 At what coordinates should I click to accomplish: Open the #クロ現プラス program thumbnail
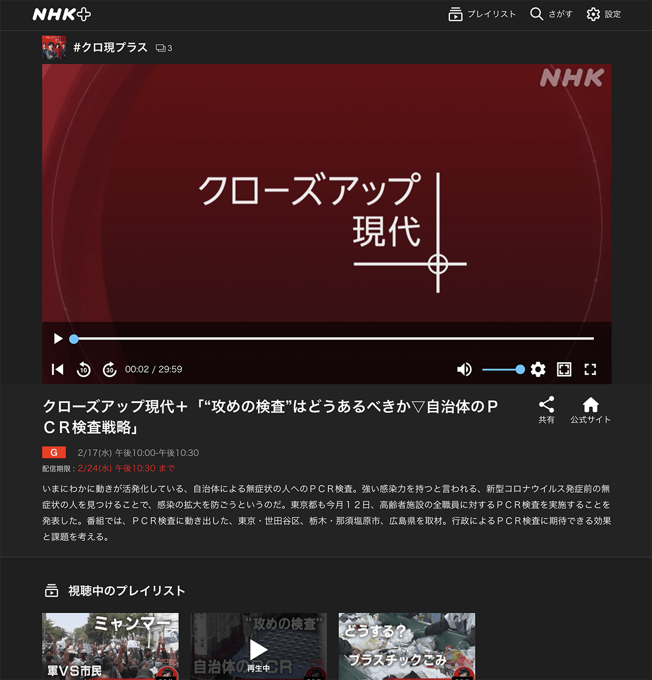[54, 48]
